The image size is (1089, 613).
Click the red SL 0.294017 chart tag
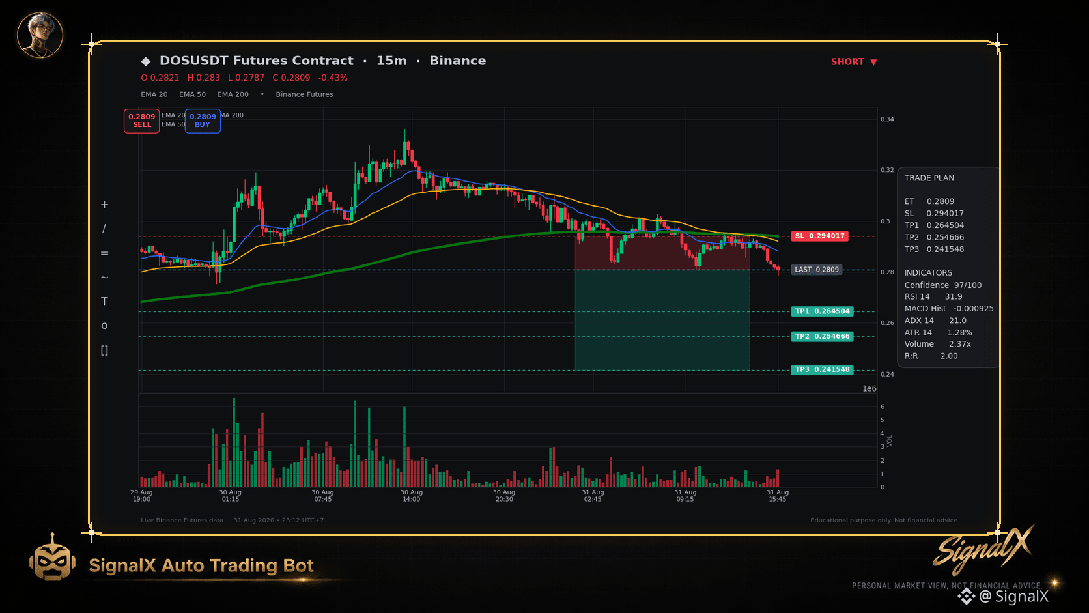820,236
